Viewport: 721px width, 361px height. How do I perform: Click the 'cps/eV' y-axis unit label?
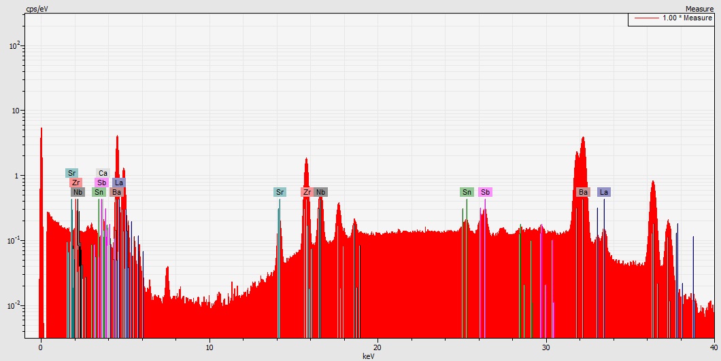37,9
